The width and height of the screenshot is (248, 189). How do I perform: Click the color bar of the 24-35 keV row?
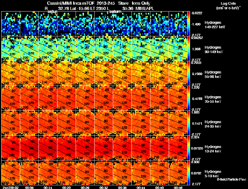point(188,123)
